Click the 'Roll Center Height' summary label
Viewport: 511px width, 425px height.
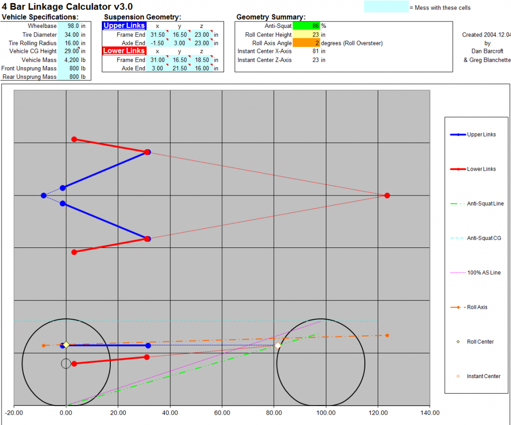[x=268, y=34]
